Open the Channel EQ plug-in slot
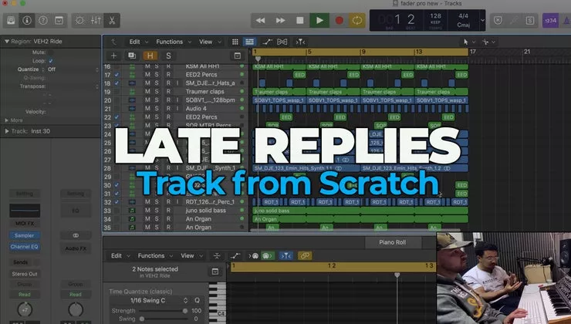 tap(25, 247)
